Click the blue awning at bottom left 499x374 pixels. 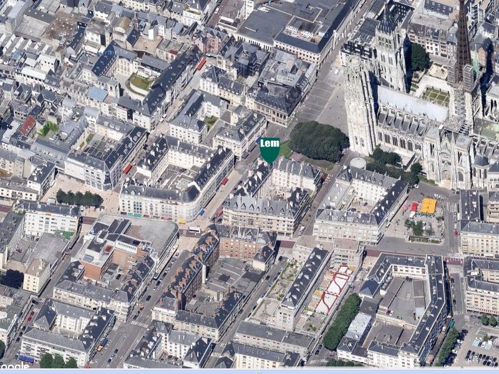(x=26, y=358)
